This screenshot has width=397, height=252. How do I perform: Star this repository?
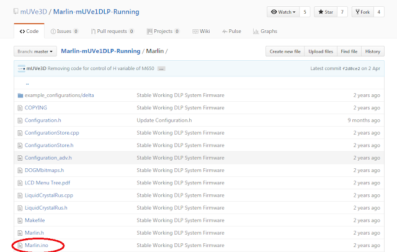pos(326,12)
